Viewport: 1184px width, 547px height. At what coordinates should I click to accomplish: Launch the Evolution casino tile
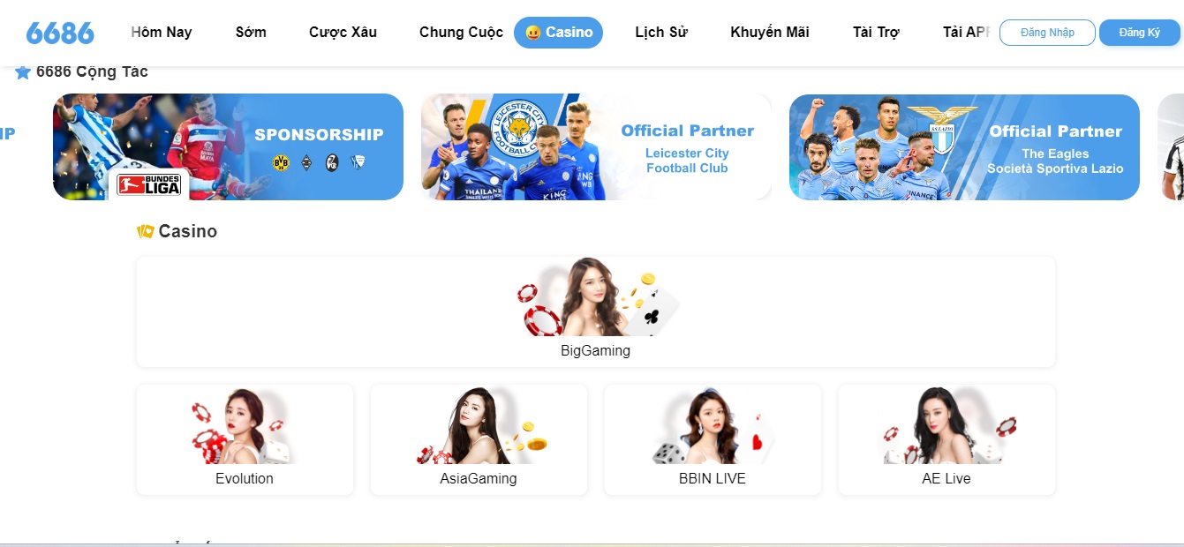pos(245,439)
